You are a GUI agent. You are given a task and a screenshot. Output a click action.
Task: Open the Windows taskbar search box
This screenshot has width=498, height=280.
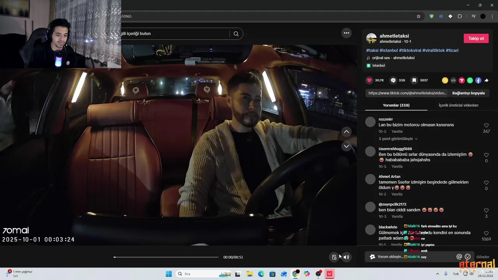pyautogui.click(x=203, y=274)
